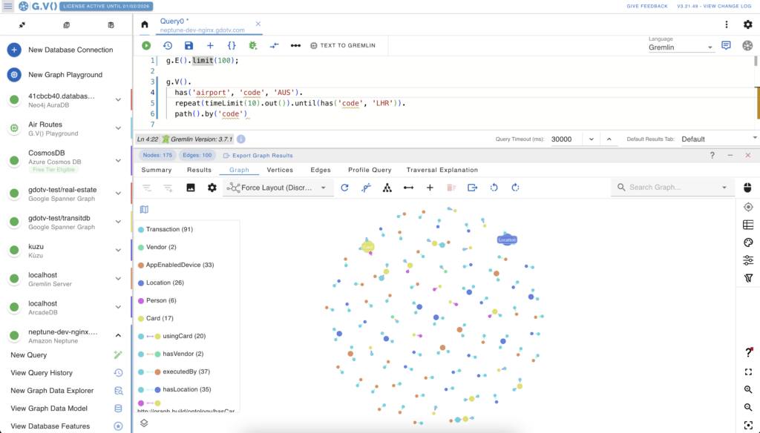Click the hierarchy tree layout icon
Screen dimensions: 760x433
click(x=387, y=188)
